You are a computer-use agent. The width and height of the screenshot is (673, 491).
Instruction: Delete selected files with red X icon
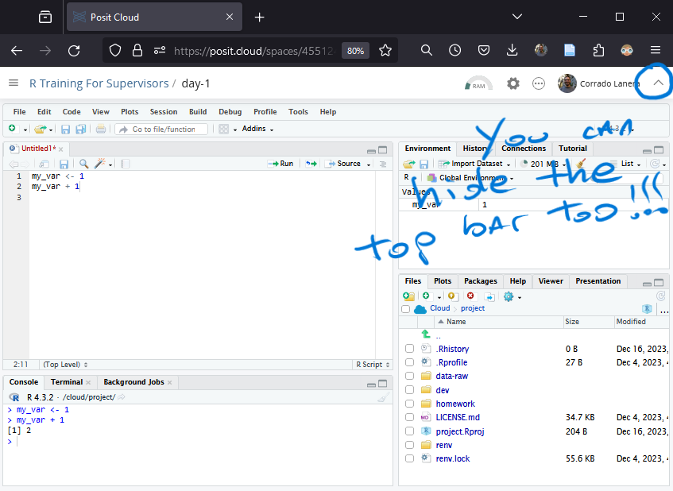click(470, 296)
